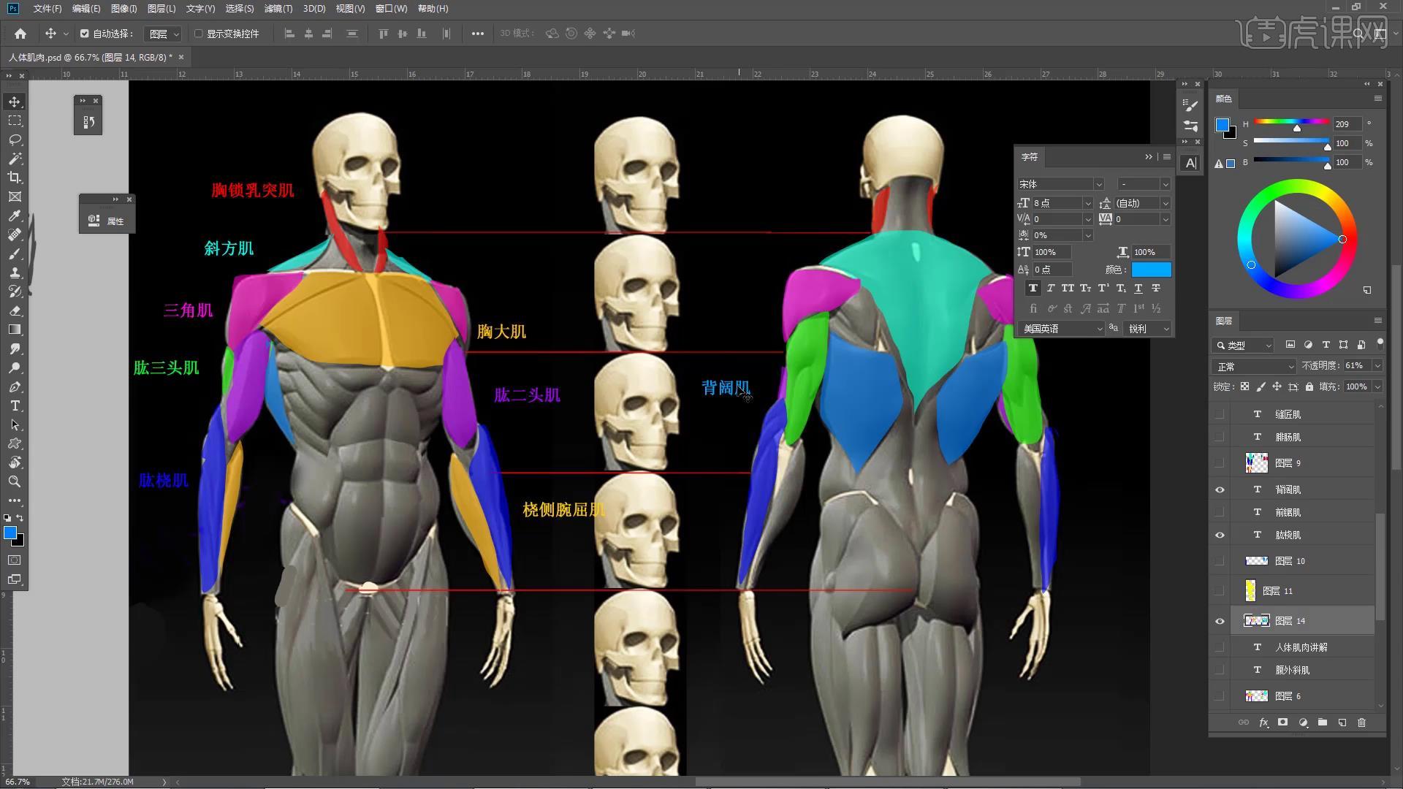Select the Zoom tool in toolbox

click(15, 481)
